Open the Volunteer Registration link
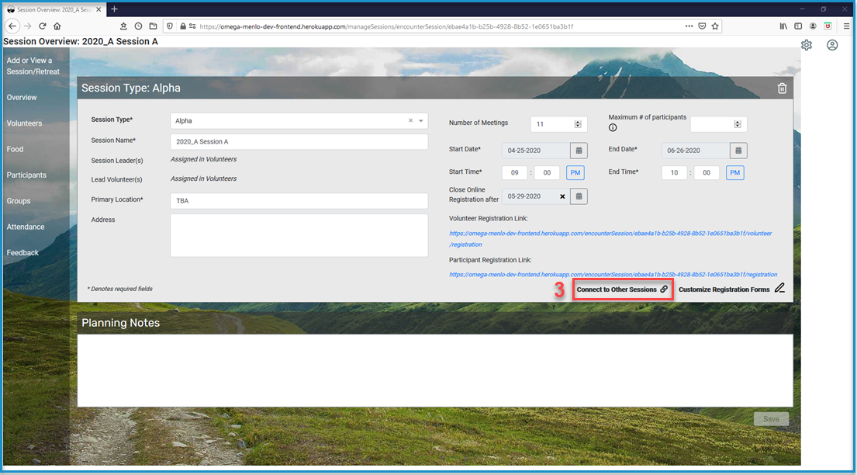Screen dimensions: 857x475 (x=610, y=238)
